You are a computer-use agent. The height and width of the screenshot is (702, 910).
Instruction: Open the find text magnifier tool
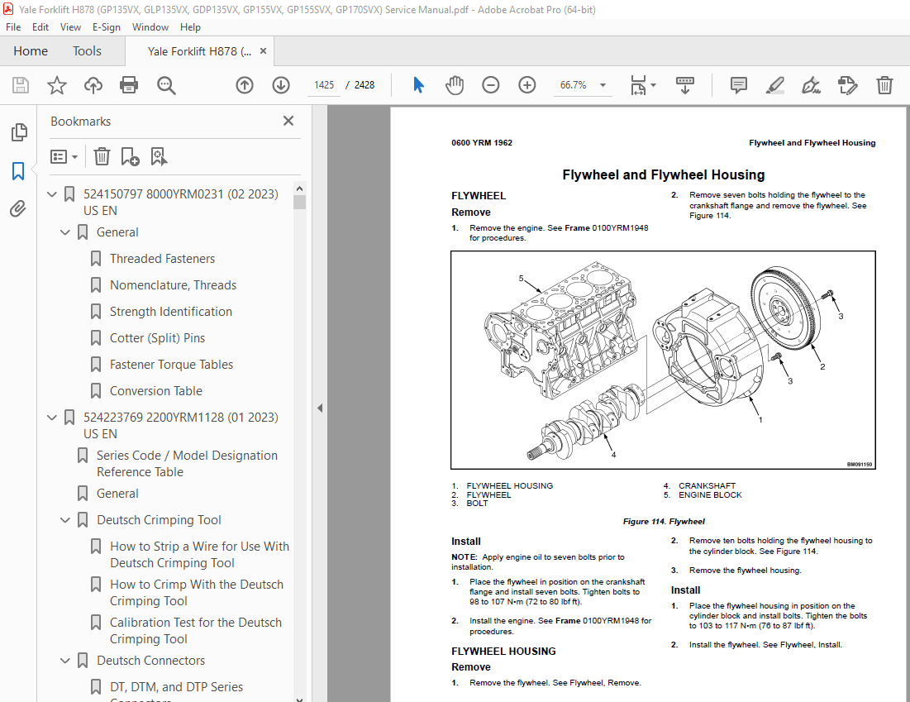(x=166, y=85)
